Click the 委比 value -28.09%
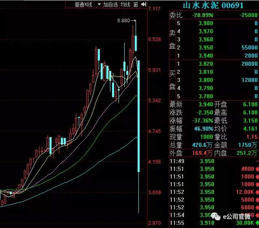 click(x=203, y=15)
